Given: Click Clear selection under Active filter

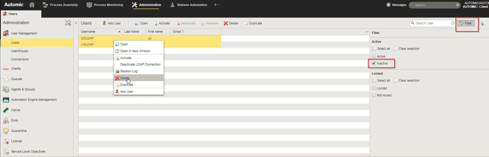Looking at the screenshot, I should 407,49.
